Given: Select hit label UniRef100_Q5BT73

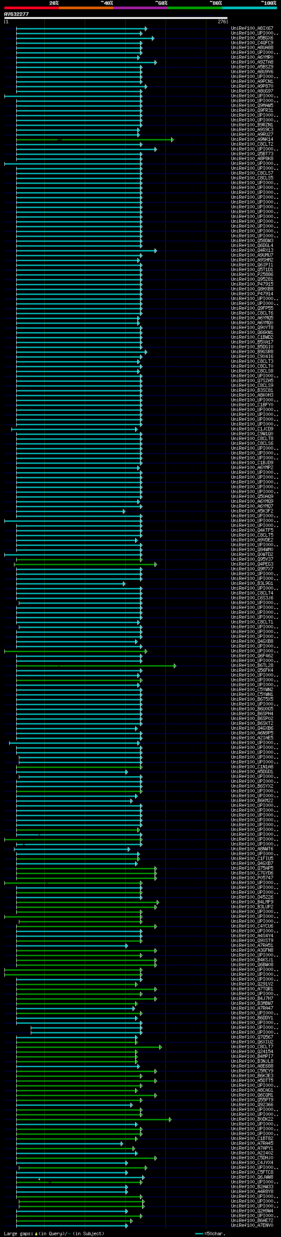Looking at the screenshot, I should click(252, 154).
